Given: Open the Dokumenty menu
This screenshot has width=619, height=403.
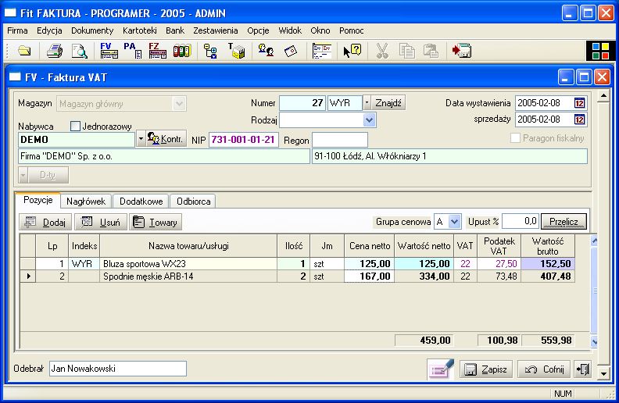Looking at the screenshot, I should (92, 30).
